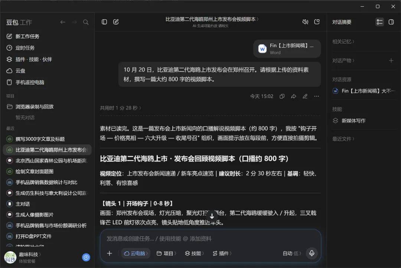Open 新工作任务
The width and height of the screenshot is (401, 268).
coord(47,36)
